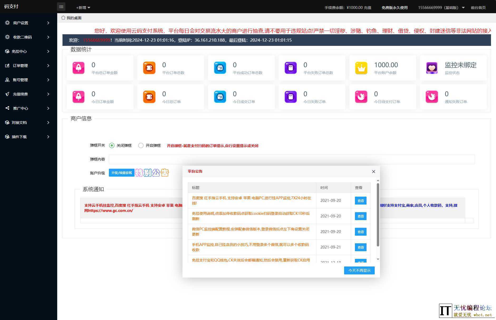Expand the 商户设置 sidebar menu

(x=28, y=23)
